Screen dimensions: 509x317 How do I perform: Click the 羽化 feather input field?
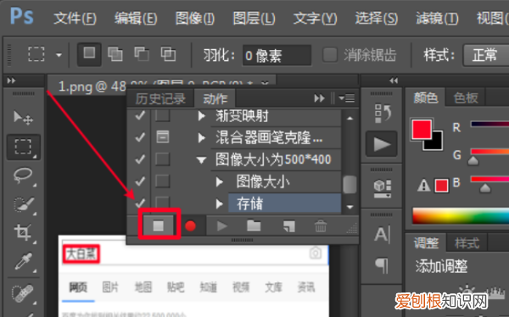pos(277,55)
